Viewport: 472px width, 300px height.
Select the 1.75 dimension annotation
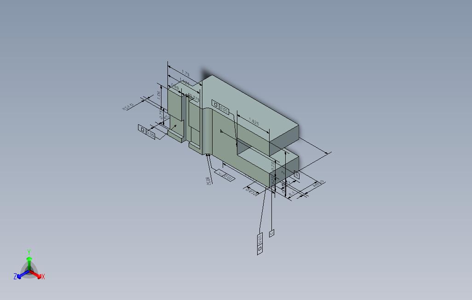pyautogui.click(x=185, y=73)
